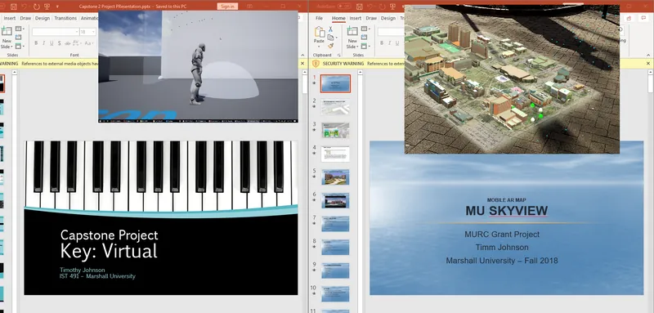Click Copy icon in Clipboard group
The image size is (654, 313).
pyautogui.click(x=330, y=38)
